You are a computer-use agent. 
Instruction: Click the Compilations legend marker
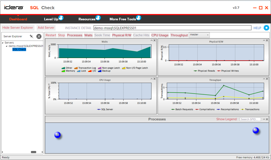pyautogui.click(x=197, y=109)
